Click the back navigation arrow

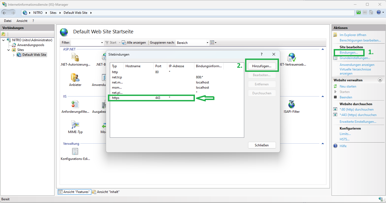[5, 12]
